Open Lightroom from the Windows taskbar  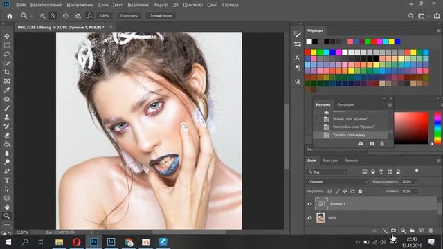click(111, 242)
